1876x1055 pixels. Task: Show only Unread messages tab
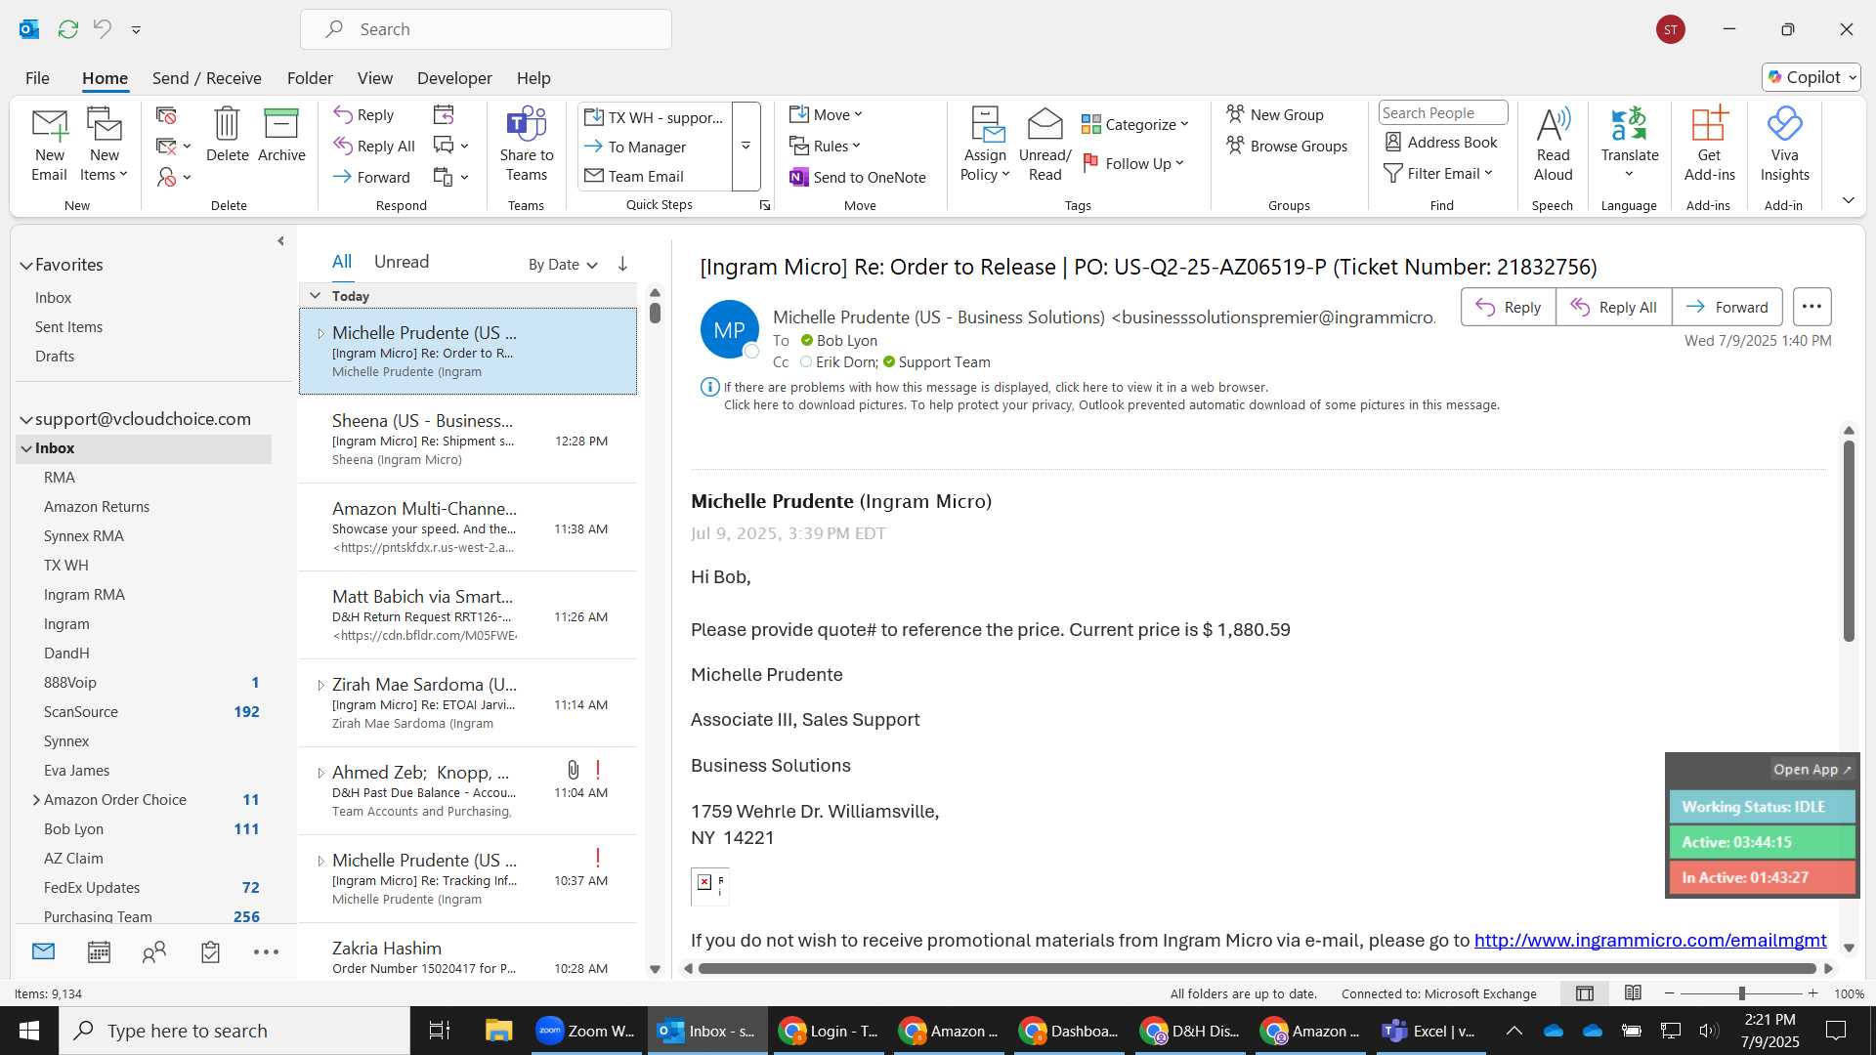tap(402, 262)
